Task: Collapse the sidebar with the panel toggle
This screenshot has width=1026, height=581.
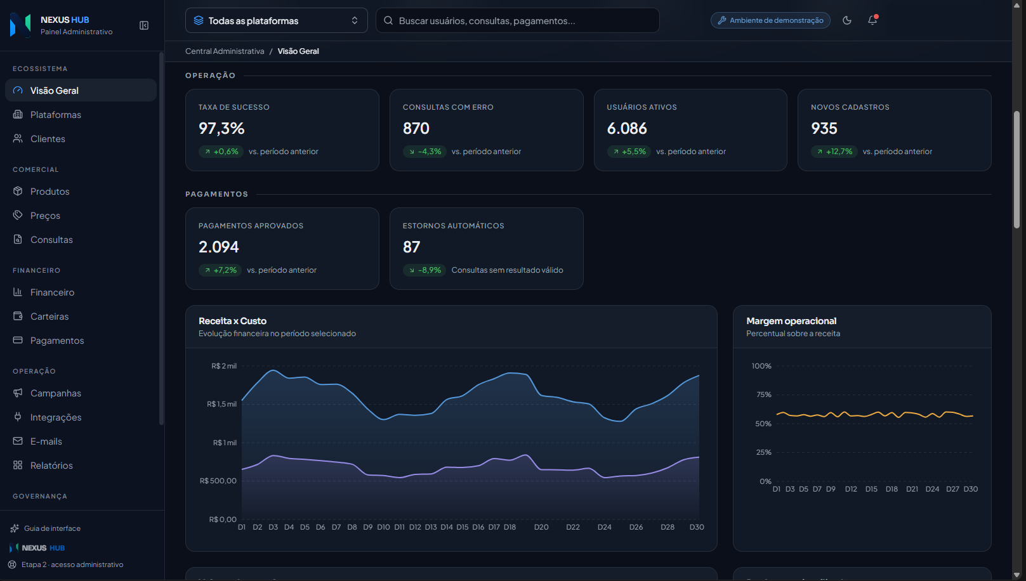Action: 144,25
